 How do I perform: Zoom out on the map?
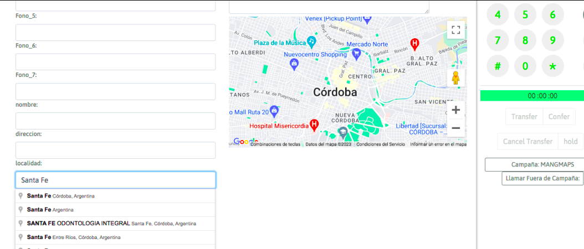pyautogui.click(x=455, y=128)
